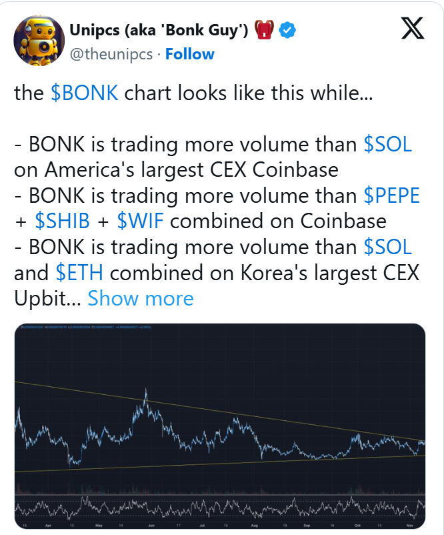Follow the Unipcs account
This screenshot has height=535, width=444.
point(190,54)
